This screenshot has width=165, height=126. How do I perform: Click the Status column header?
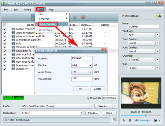(x=105, y=25)
